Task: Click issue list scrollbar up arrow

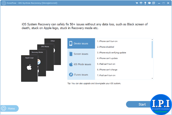Action: 152,39
